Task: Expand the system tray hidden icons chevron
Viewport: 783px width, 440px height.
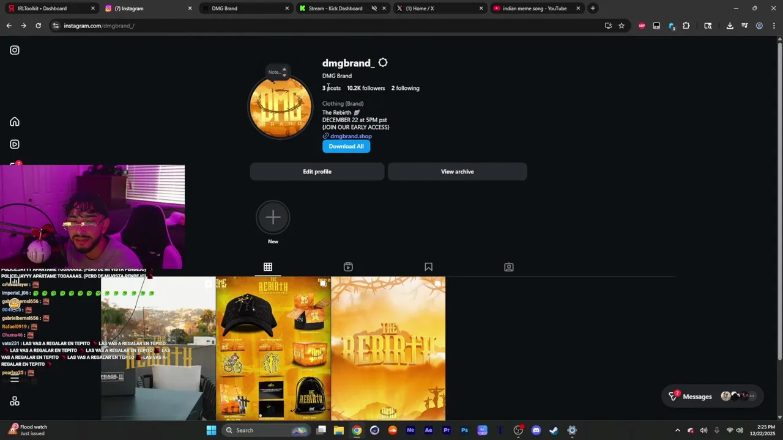Action: point(677,430)
